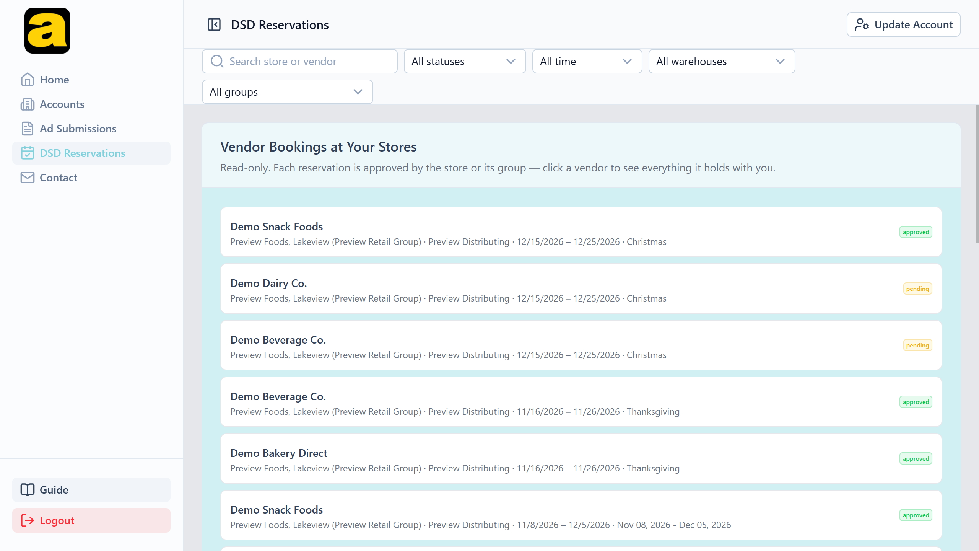Collapse sidebar with panel toggle icon

point(214,24)
